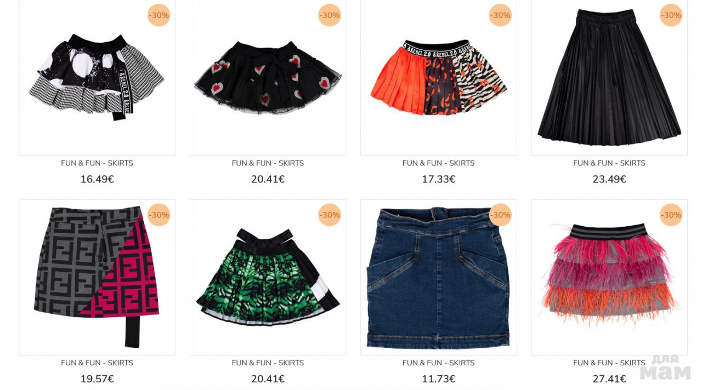
Task: Click the -30% badge on the denim skirt
Action: (x=500, y=215)
